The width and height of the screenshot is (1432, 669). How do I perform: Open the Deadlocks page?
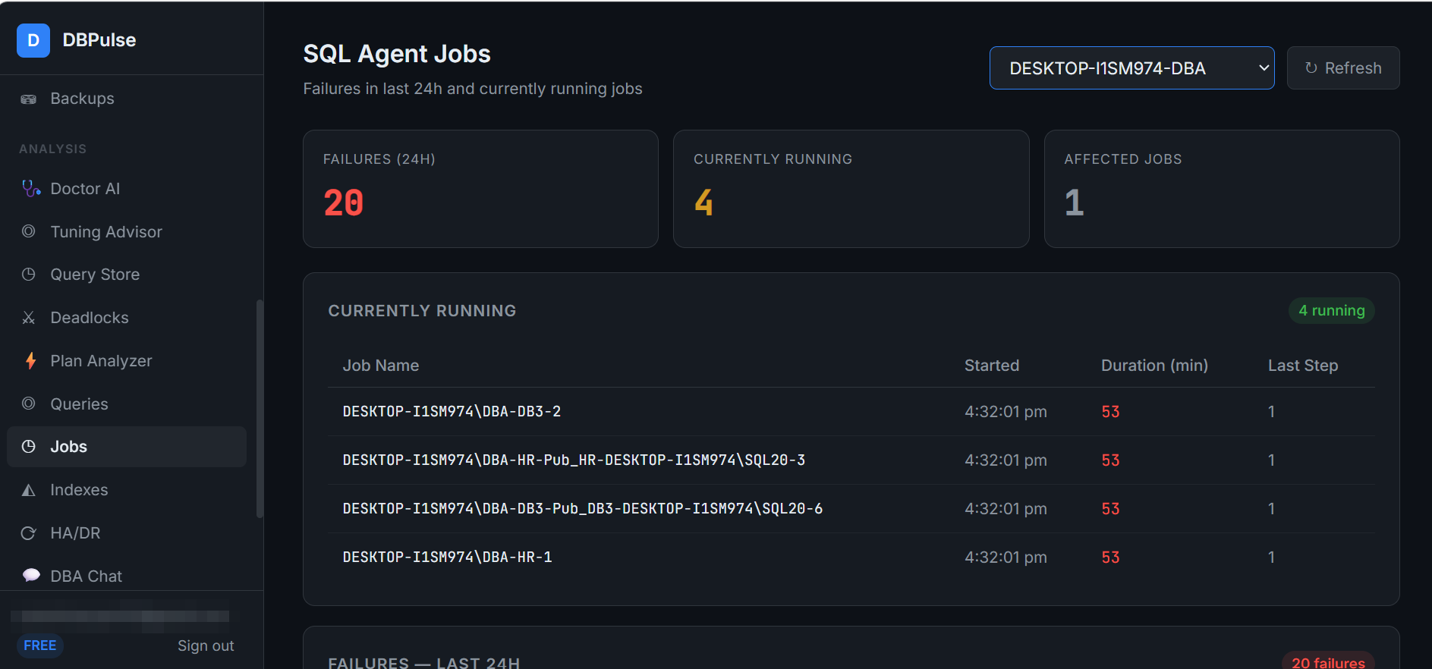click(x=127, y=318)
